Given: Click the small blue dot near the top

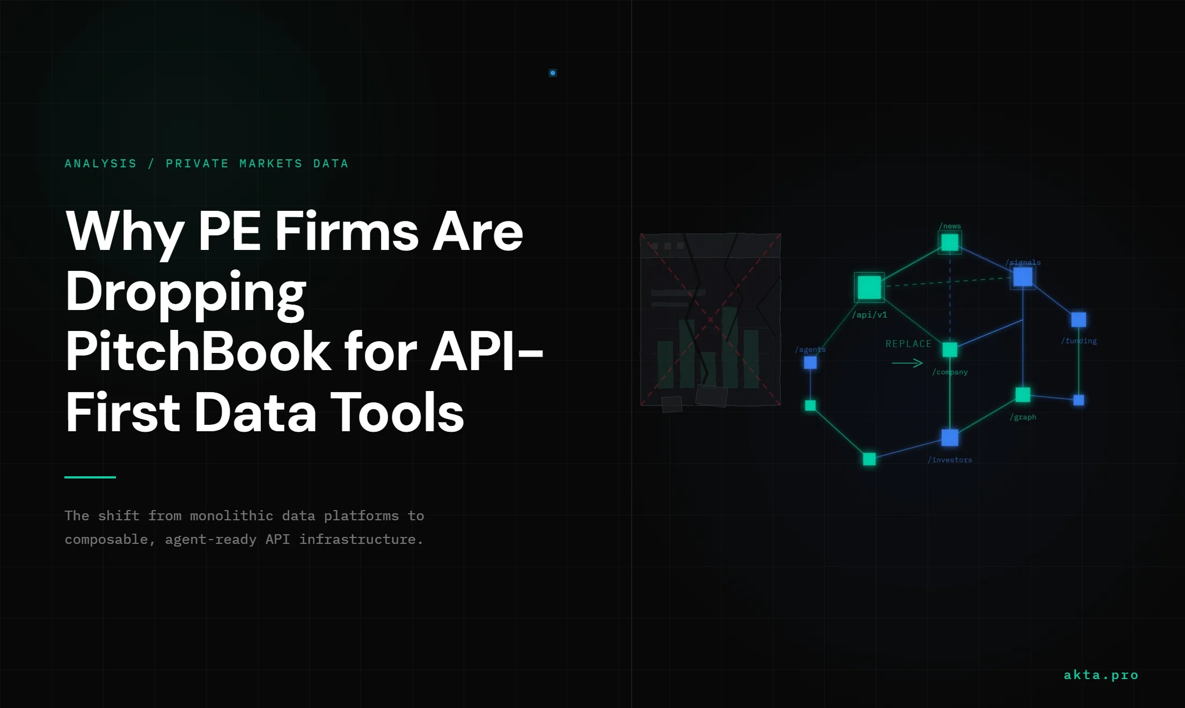Looking at the screenshot, I should pyautogui.click(x=553, y=73).
